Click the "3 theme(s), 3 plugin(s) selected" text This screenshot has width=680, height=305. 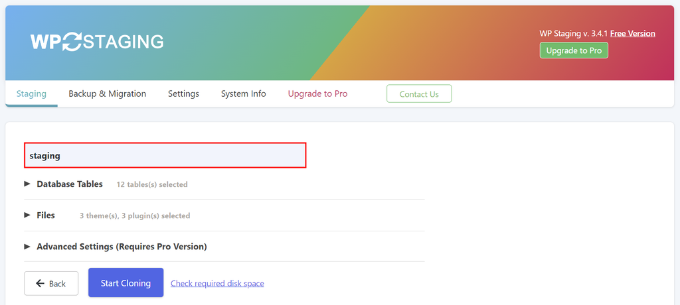[x=135, y=215]
